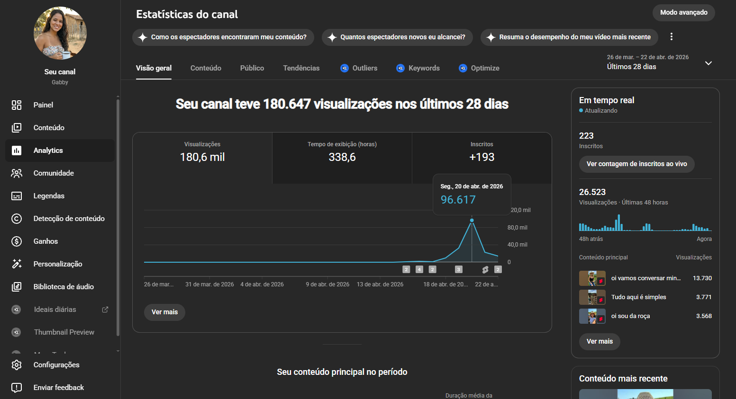Image resolution: width=736 pixels, height=399 pixels.
Task: Open the Ganhos monetization section
Action: tap(60, 241)
